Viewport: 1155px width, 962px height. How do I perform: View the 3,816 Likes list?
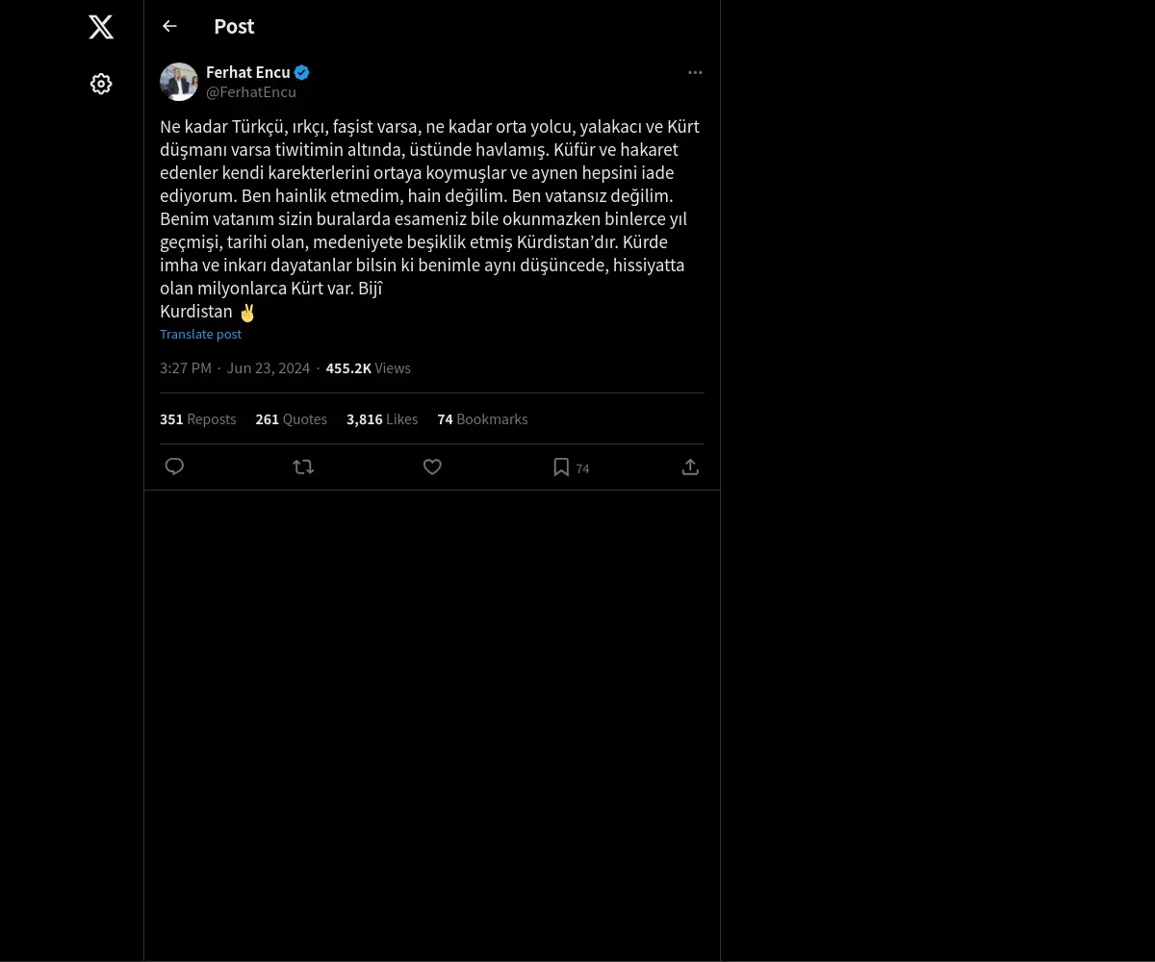pyautogui.click(x=381, y=419)
